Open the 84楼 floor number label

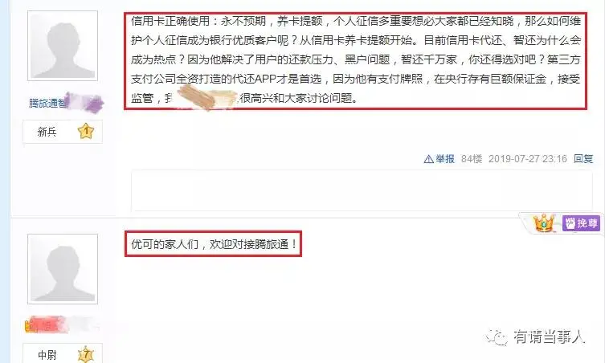[471, 159]
